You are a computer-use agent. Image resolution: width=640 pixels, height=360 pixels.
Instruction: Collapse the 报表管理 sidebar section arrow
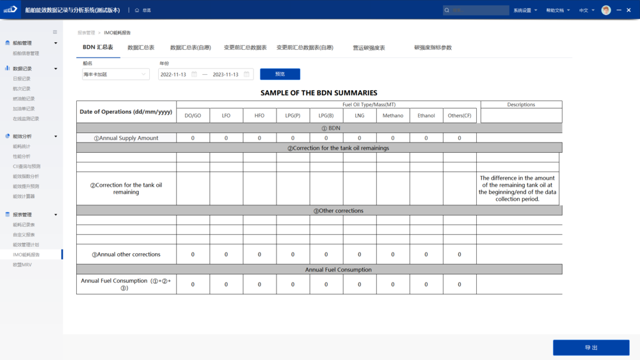56,215
